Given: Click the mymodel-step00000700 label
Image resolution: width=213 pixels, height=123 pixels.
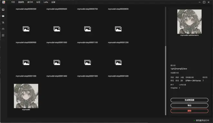Looking at the screenshot, I should [87, 9].
